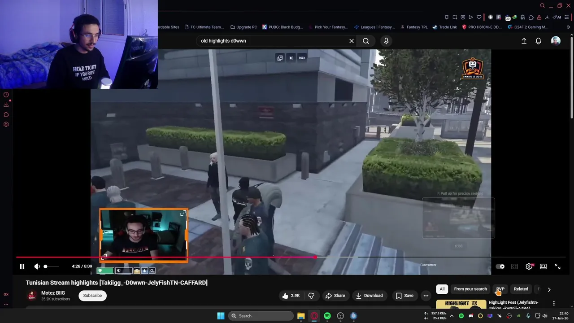Screen dimensions: 574x323
Task: Open the 'G24F 2 Gaming M...' bookmark
Action: coord(528,27)
